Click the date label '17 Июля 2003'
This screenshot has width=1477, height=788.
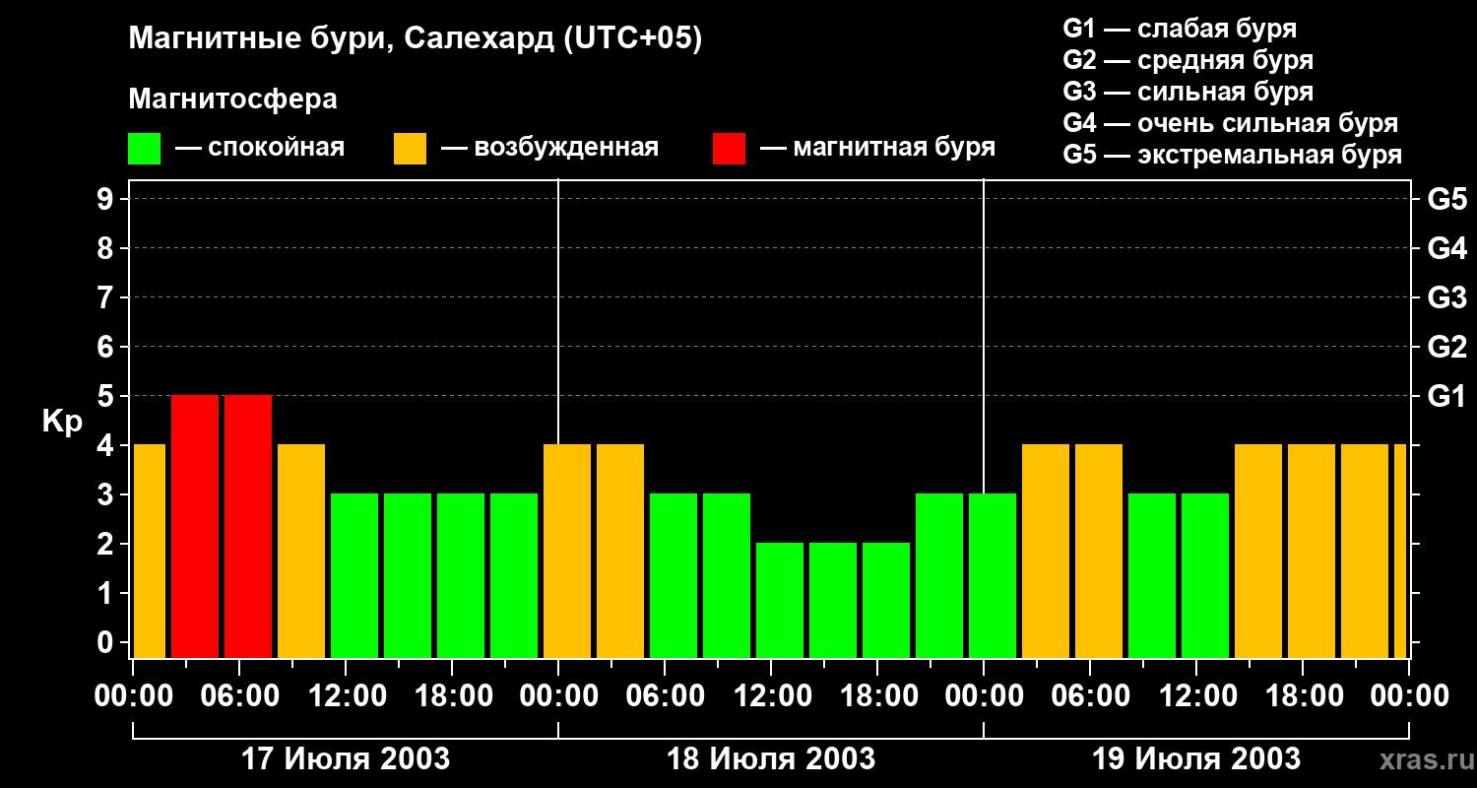click(346, 759)
